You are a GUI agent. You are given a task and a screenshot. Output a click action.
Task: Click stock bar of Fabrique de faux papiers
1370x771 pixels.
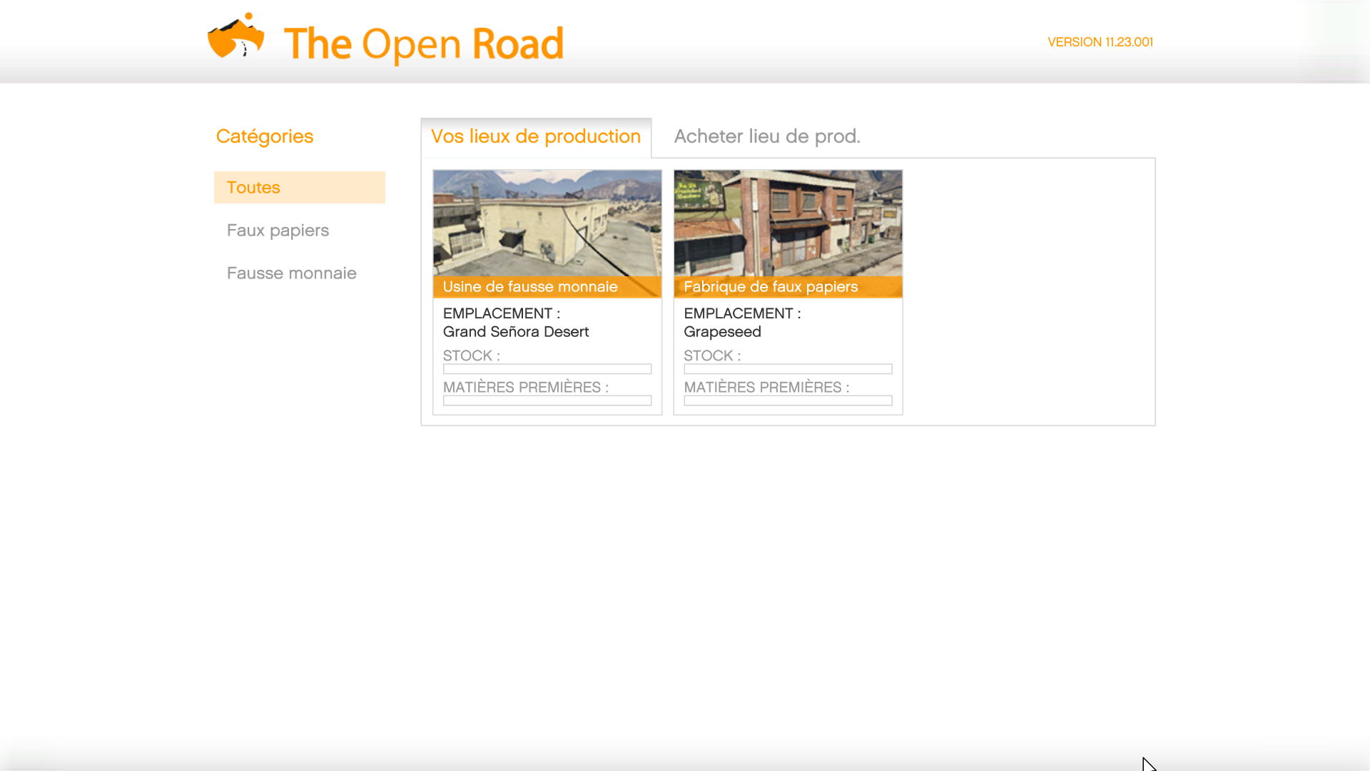pos(788,369)
